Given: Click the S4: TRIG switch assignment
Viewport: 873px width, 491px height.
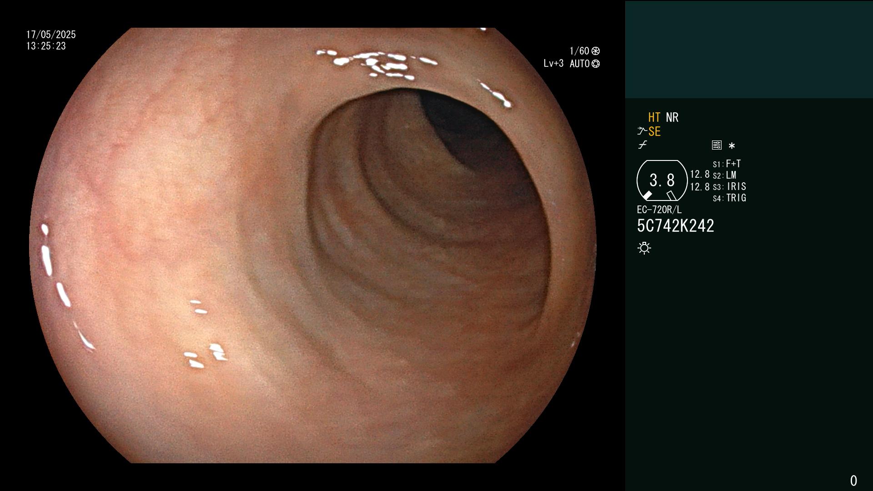Looking at the screenshot, I should point(729,198).
